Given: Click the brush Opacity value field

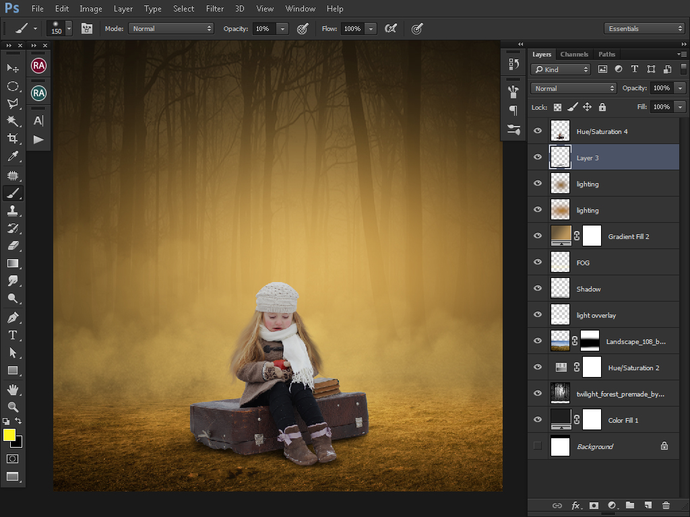Looking at the screenshot, I should pyautogui.click(x=263, y=29).
